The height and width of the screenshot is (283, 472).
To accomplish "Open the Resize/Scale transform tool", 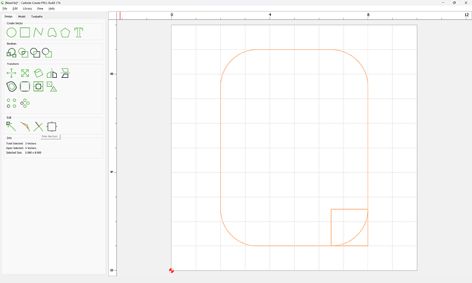I will click(x=25, y=73).
